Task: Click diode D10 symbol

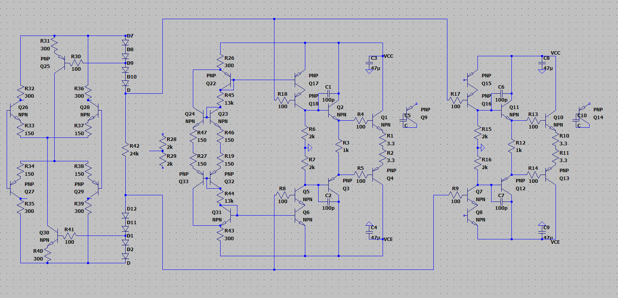Action: click(x=125, y=83)
